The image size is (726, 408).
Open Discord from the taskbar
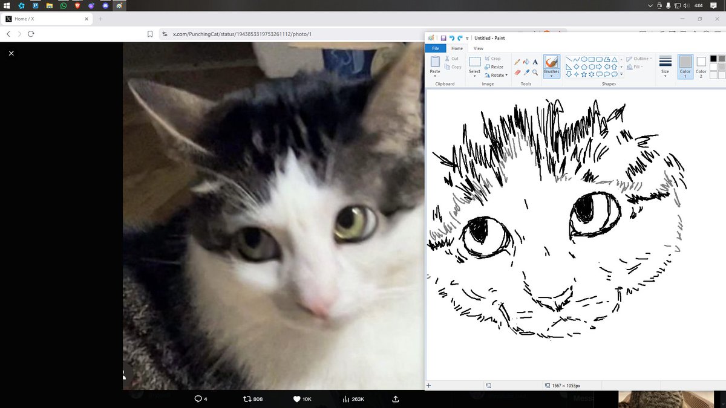[105, 5]
